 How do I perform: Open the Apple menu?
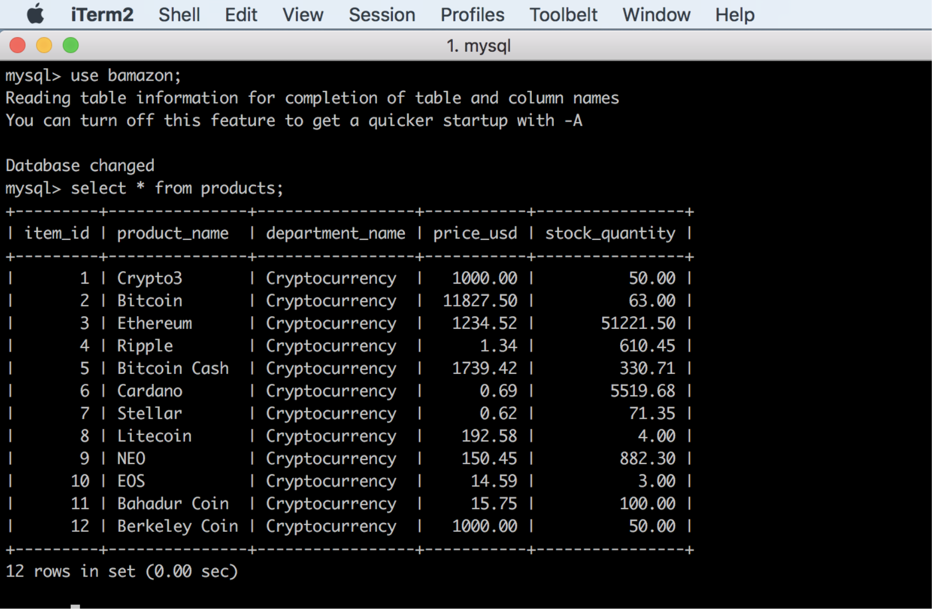35,14
